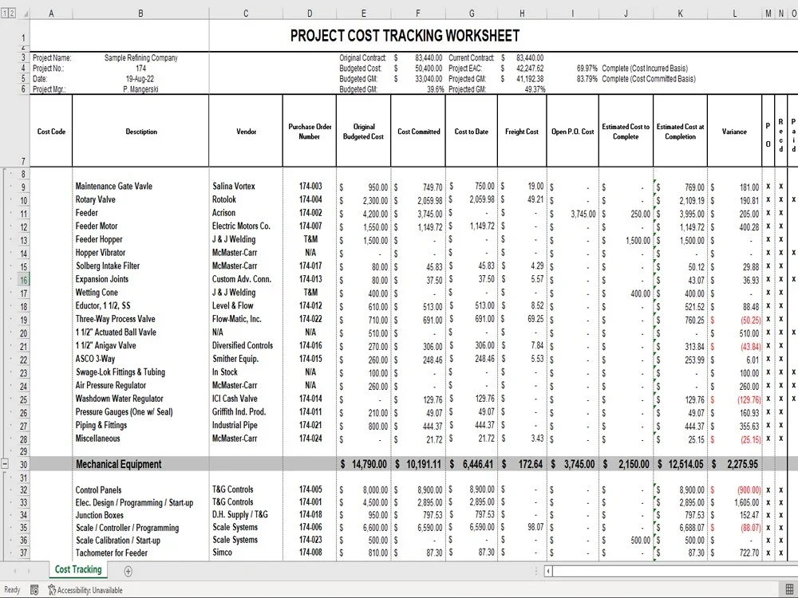Viewport: 798px width, 598px height.
Task: Click the red (900.00) variance cell
Action: point(734,490)
